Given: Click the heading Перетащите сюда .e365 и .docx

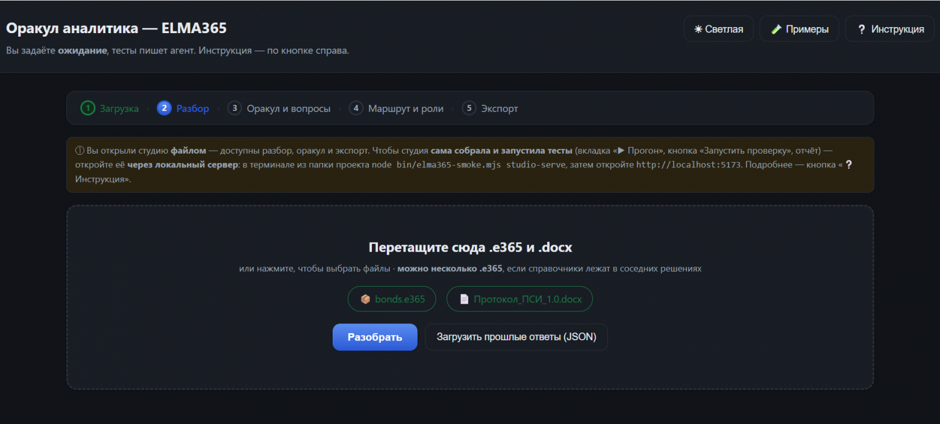Looking at the screenshot, I should [470, 248].
